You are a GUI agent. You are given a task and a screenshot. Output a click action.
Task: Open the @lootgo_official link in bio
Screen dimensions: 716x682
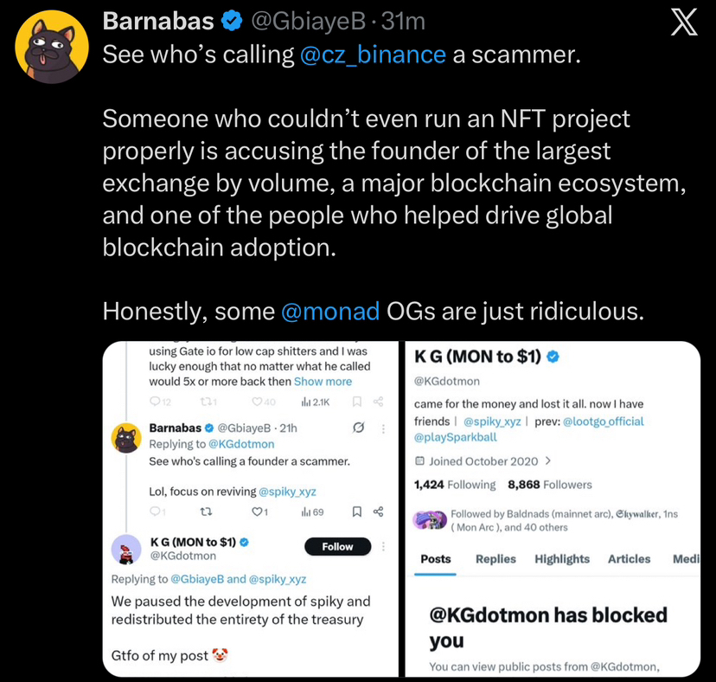click(604, 421)
